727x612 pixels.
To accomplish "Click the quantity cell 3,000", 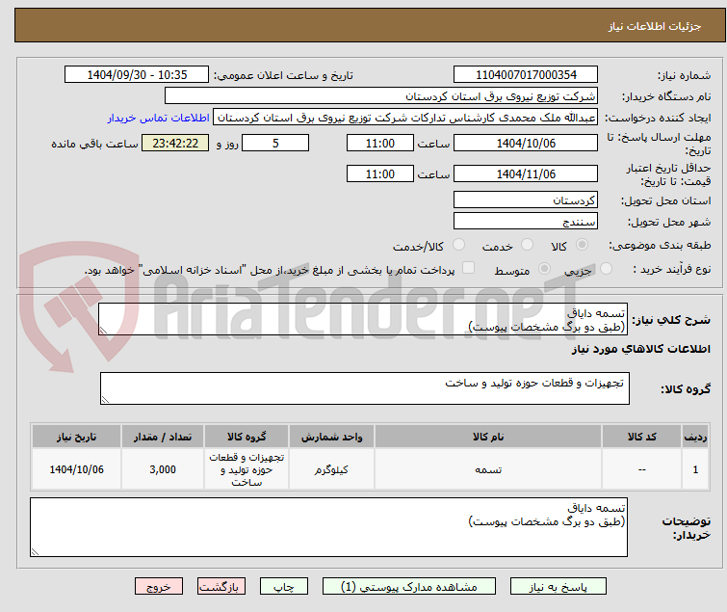I will (x=163, y=469).
